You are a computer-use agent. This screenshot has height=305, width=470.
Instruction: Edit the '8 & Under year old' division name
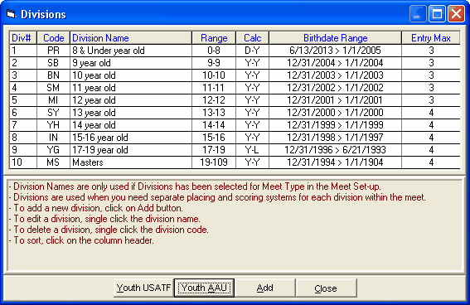[x=131, y=51]
